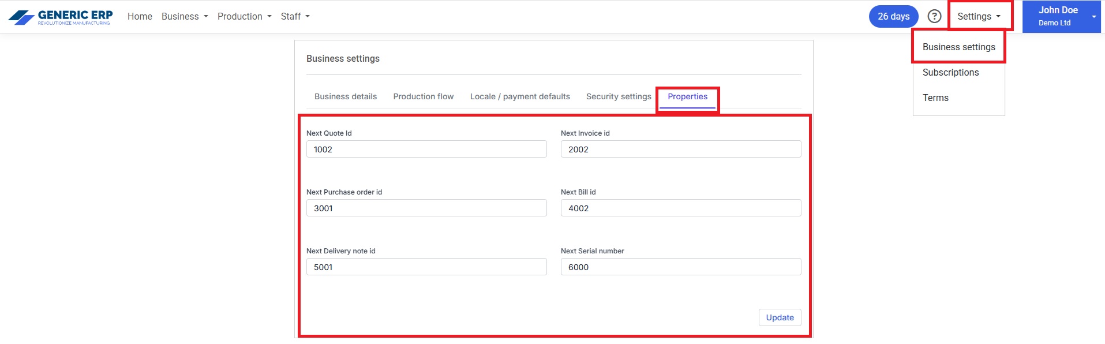The height and width of the screenshot is (344, 1105).
Task: Switch to the Business details tab
Action: click(345, 96)
